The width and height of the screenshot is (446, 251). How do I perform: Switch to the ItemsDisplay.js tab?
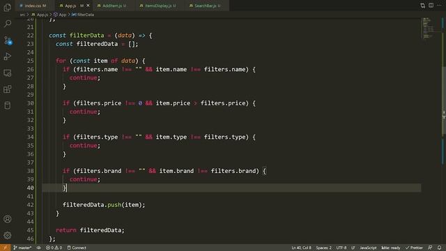pyautogui.click(x=158, y=6)
